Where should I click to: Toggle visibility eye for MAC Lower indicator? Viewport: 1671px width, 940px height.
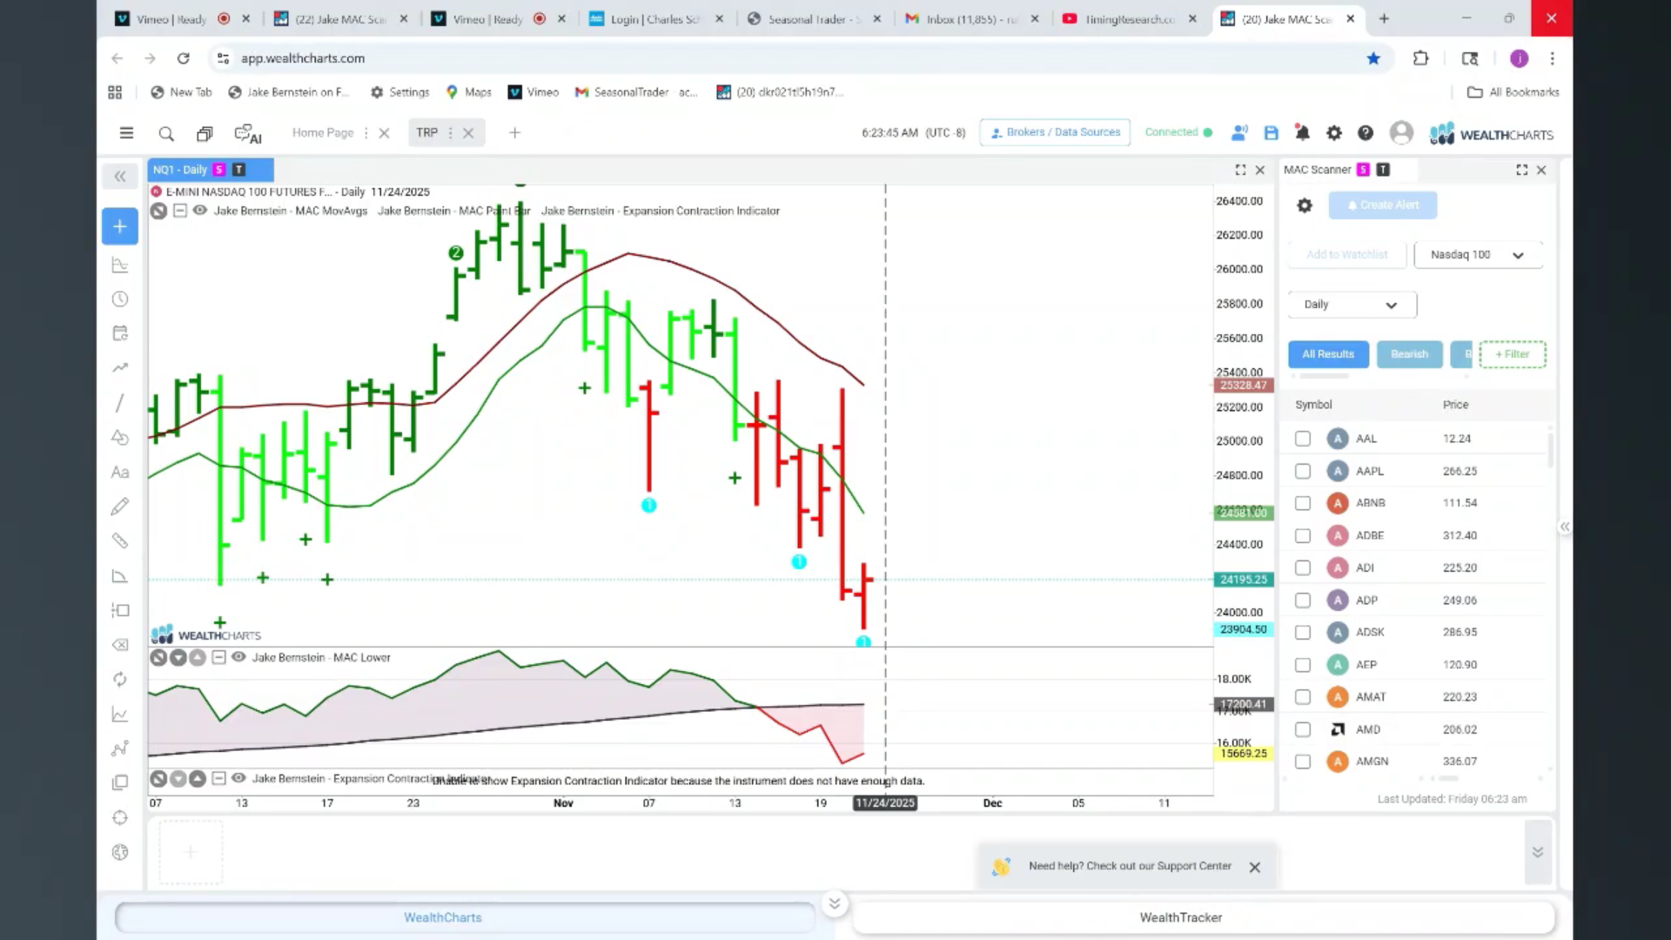(238, 657)
